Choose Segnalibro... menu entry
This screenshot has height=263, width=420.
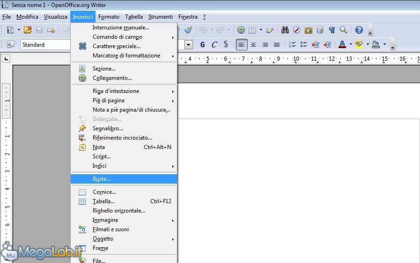[124, 128]
